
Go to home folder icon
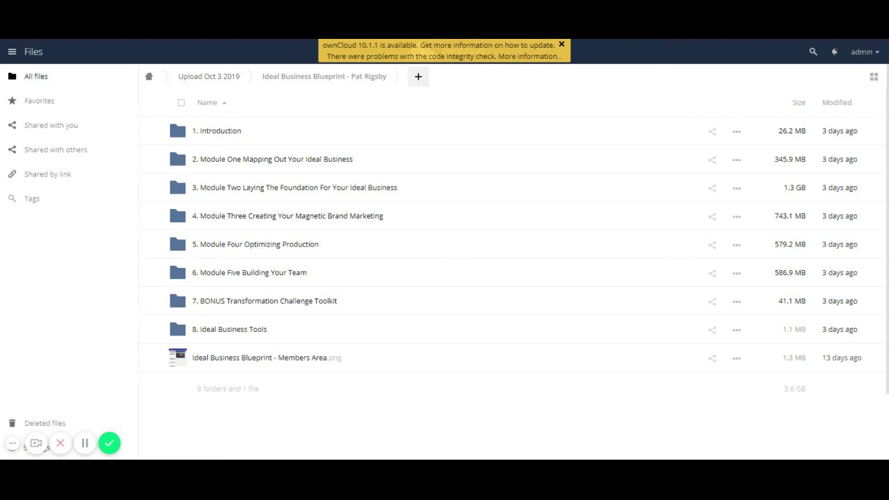(149, 76)
